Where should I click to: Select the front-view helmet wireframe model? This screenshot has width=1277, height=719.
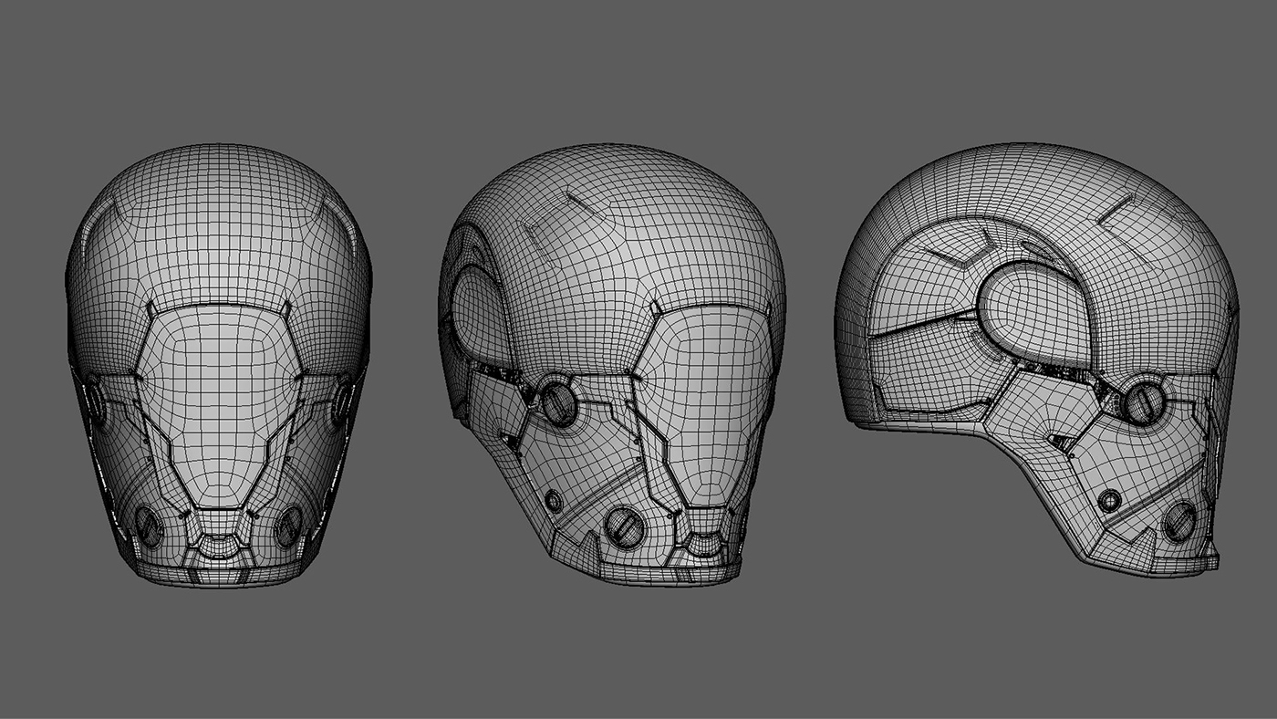point(218,365)
